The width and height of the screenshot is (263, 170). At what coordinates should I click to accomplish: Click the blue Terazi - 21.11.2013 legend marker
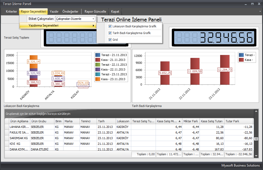coord(98,55)
